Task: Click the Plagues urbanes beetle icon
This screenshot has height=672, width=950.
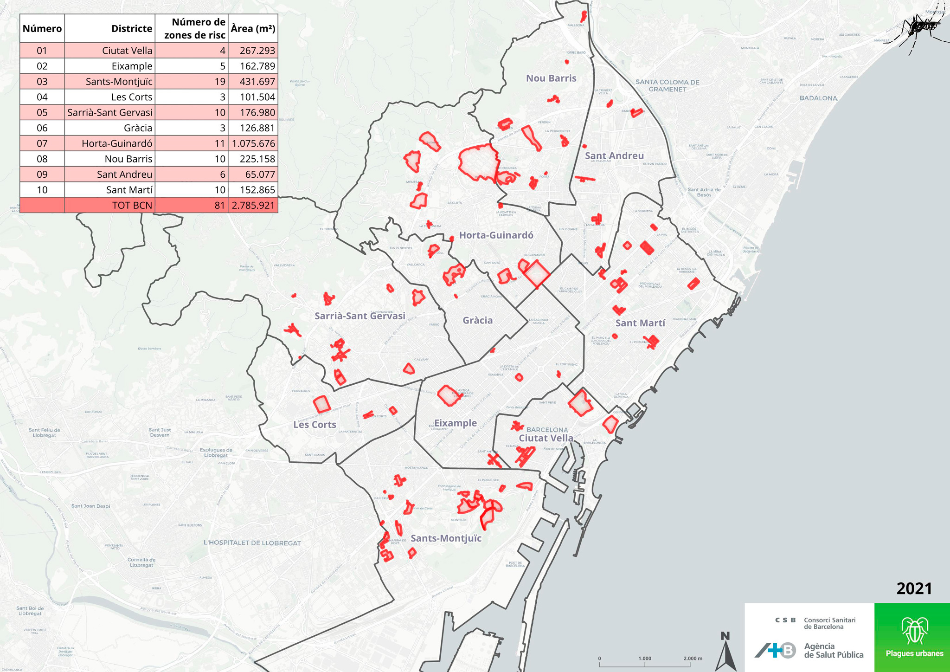Action: (x=914, y=630)
